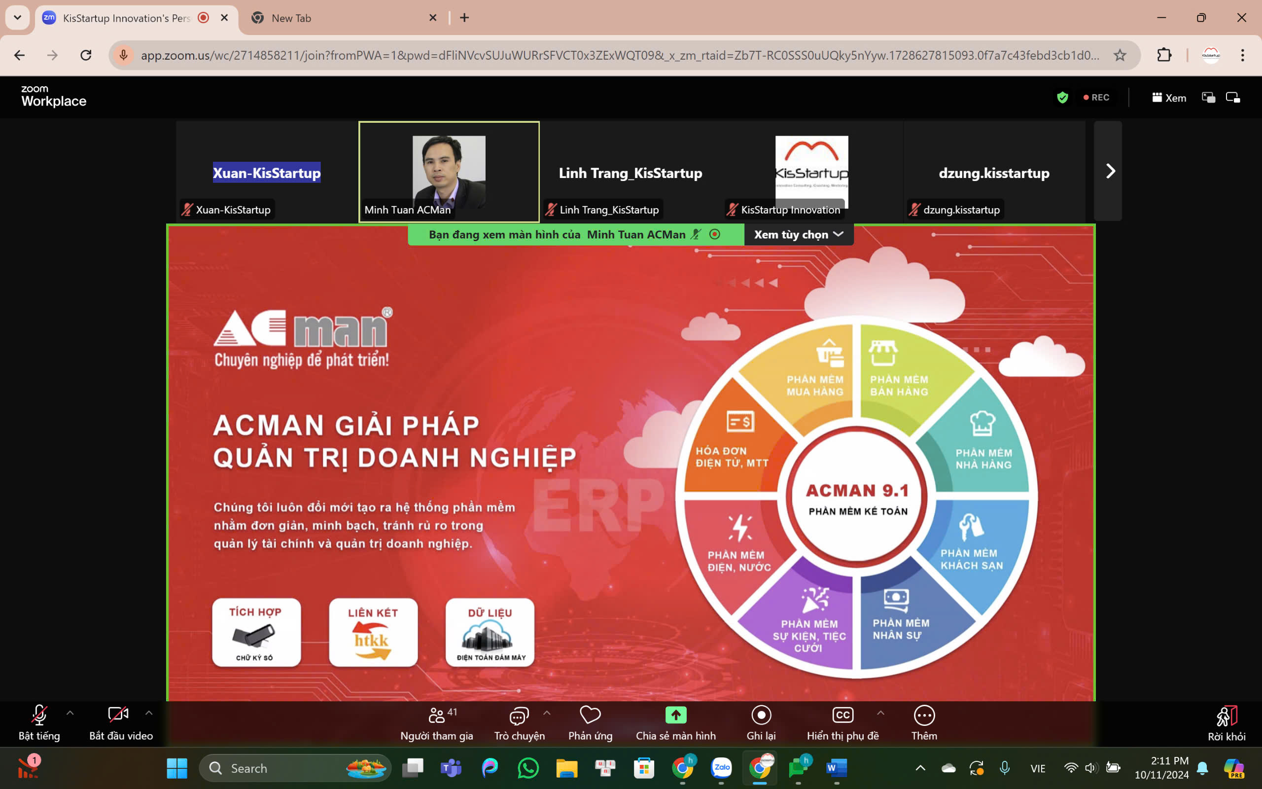This screenshot has width=1262, height=789.
Task: Show next participants with right arrow button
Action: [x=1110, y=171]
